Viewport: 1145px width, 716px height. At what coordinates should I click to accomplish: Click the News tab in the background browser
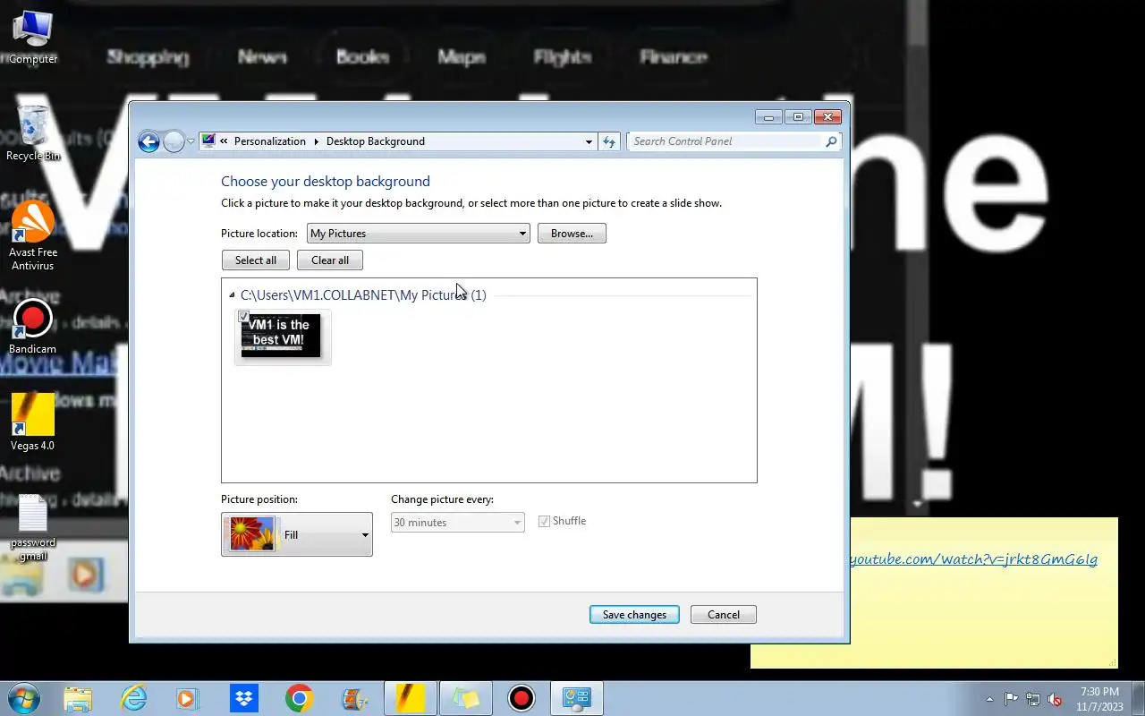(262, 57)
